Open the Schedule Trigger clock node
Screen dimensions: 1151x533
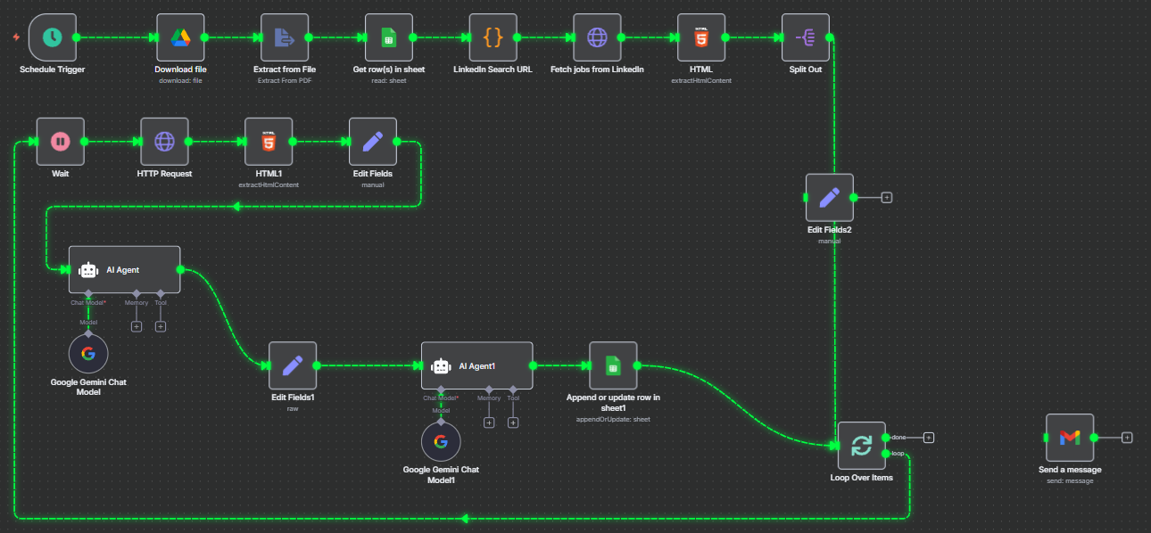pos(51,37)
